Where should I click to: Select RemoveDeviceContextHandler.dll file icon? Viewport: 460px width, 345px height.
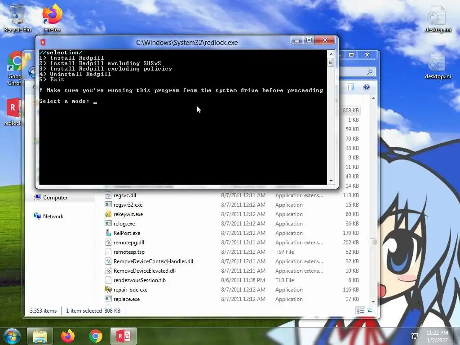point(108,261)
